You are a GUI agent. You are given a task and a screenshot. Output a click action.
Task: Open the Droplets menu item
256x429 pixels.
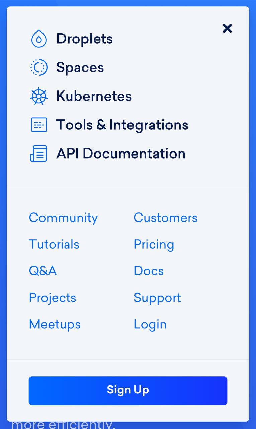(84, 39)
